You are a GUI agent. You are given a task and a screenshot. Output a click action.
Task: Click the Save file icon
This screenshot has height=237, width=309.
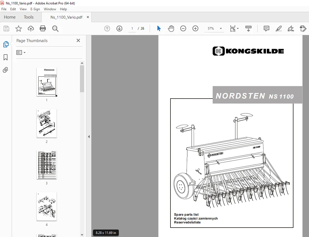click(x=6, y=29)
